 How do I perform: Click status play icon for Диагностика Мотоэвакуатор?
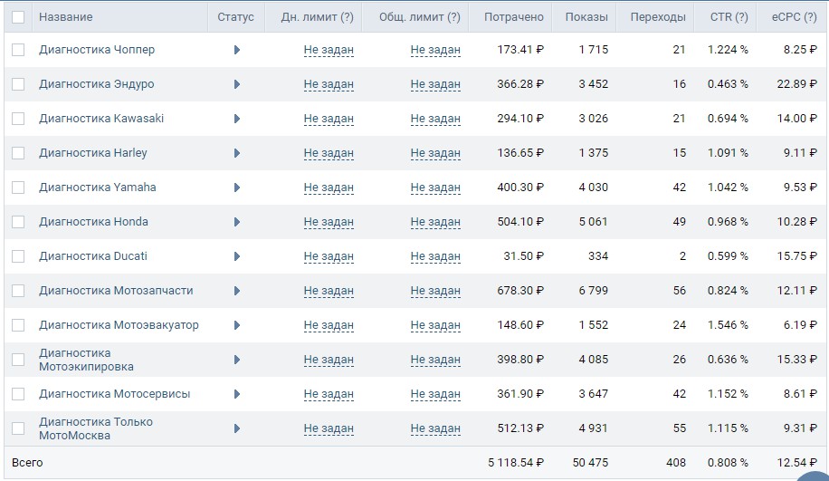tap(237, 325)
